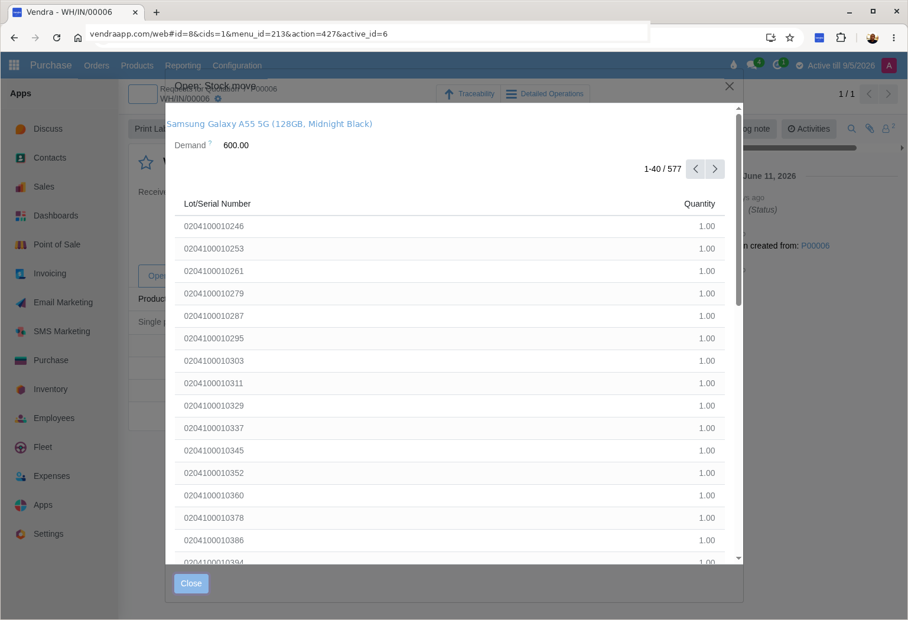Click the Traceability button
Screen dimensions: 908x620
[468, 94]
